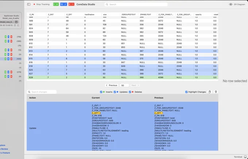The height and width of the screenshot is (159, 248).
Task: Toggle the Highlight Changes checkbox
Action: click(186, 92)
